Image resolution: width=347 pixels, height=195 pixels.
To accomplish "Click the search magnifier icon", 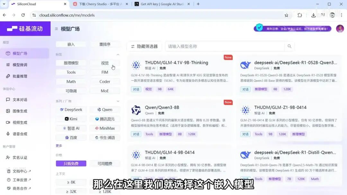I will (x=289, y=46).
